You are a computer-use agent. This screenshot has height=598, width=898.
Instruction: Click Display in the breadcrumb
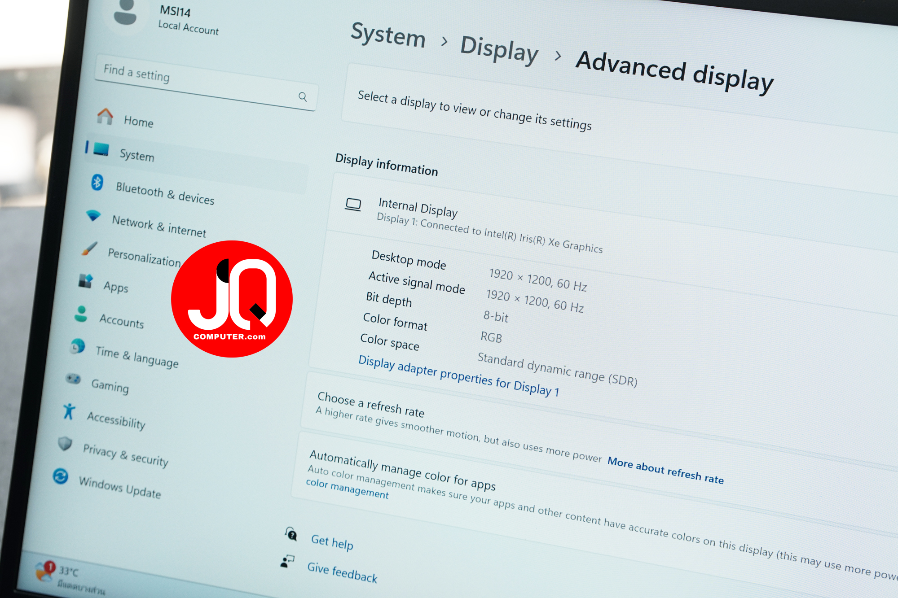[499, 49]
